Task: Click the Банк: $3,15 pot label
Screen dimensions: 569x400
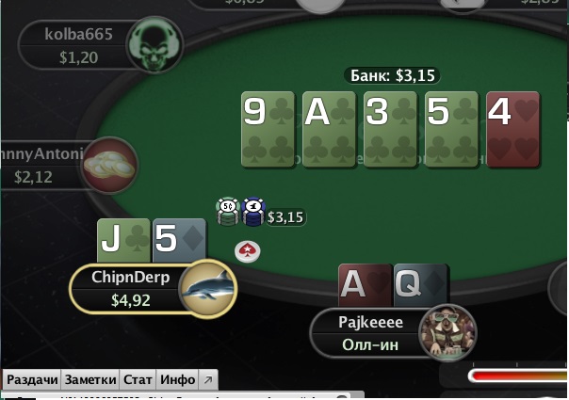Action: 392,75
